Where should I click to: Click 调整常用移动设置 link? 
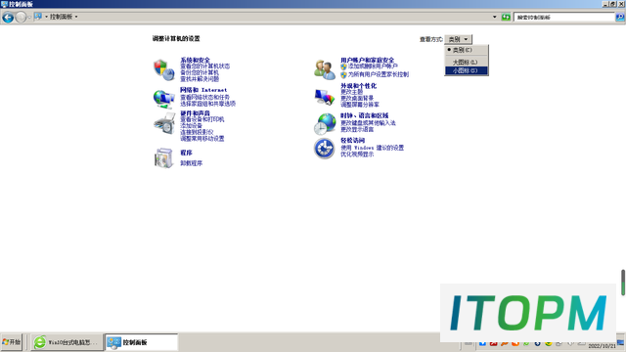tap(202, 139)
